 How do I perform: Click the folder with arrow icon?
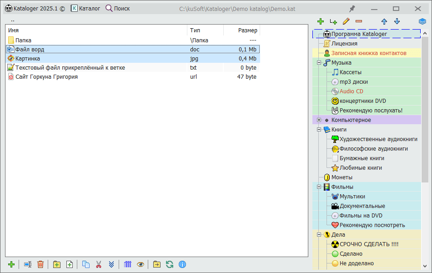pyautogui.click(x=157, y=264)
